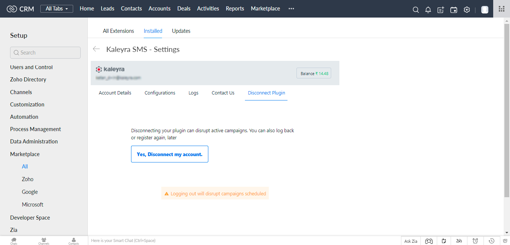Open recent items history icon
The image size is (510, 245).
pyautogui.click(x=492, y=241)
